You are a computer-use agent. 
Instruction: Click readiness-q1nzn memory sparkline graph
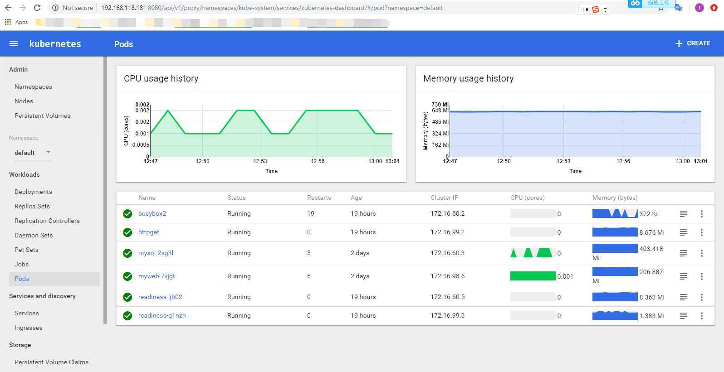(615, 315)
